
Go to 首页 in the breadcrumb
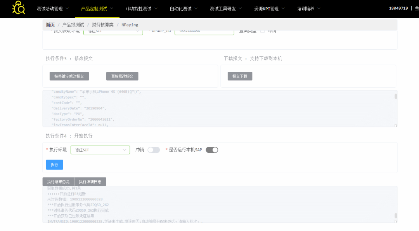point(50,25)
